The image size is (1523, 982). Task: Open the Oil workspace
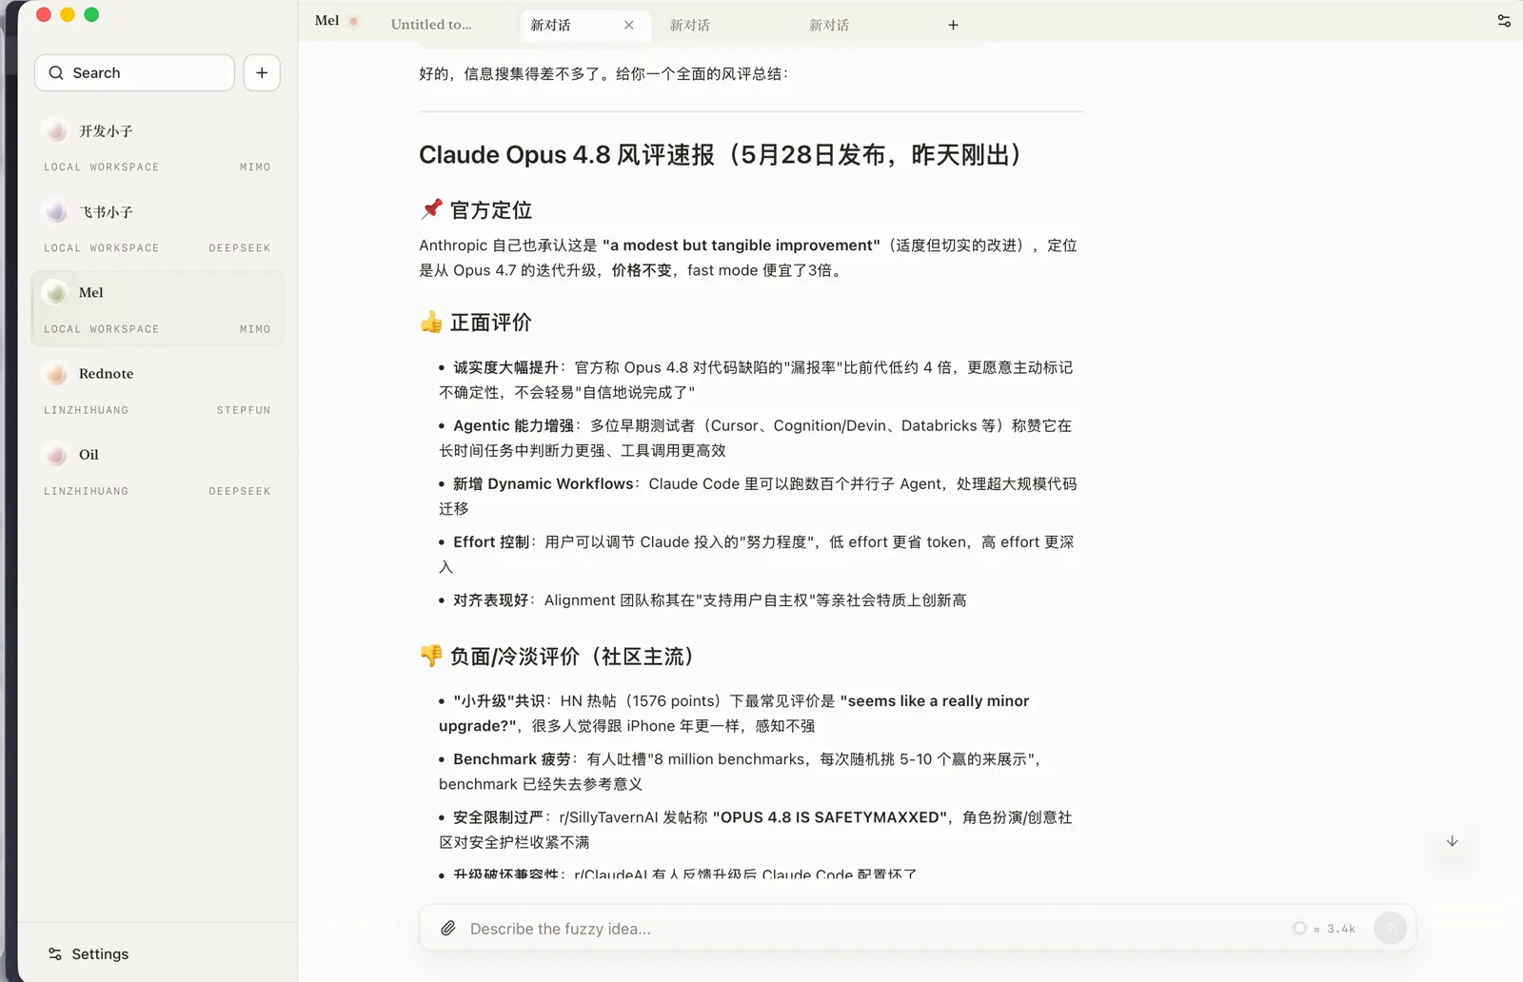click(157, 470)
